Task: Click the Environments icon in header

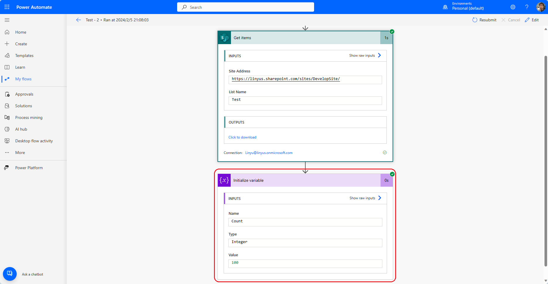Action: [x=445, y=7]
